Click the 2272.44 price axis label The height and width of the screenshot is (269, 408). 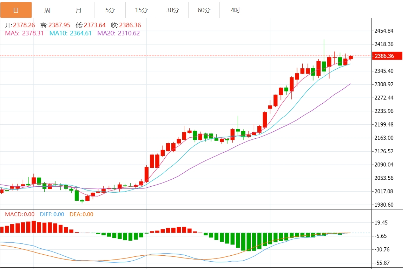pos(384,98)
